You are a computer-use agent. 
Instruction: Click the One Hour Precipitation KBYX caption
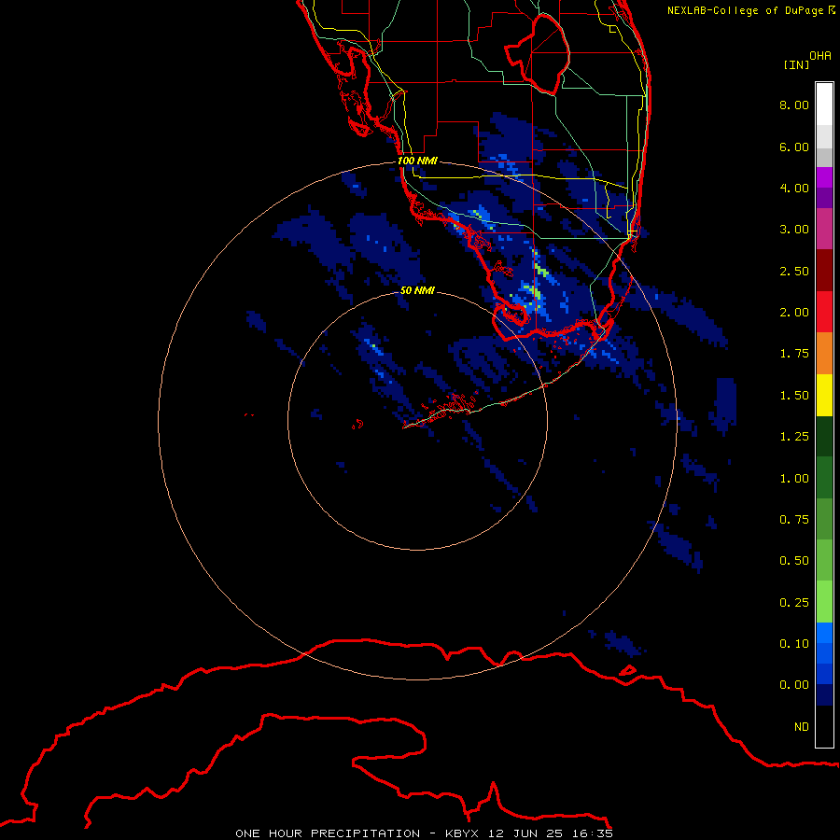point(424,833)
